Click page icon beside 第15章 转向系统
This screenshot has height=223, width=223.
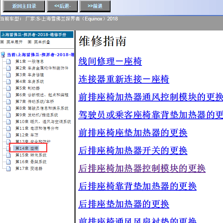9,155
